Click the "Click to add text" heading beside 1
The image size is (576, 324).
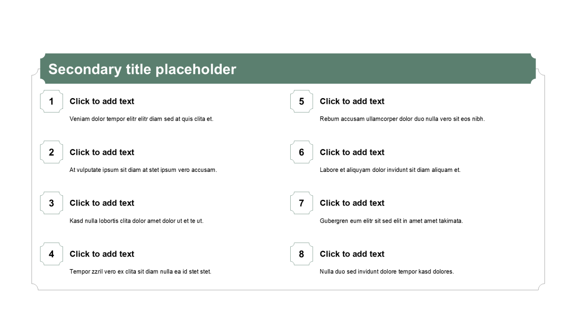click(102, 101)
